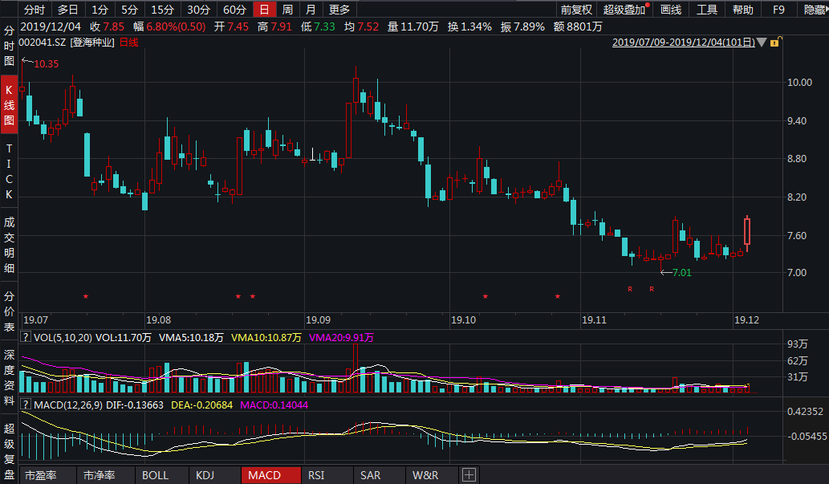
Task: Switch to 周 weekly period tab
Action: 287,10
